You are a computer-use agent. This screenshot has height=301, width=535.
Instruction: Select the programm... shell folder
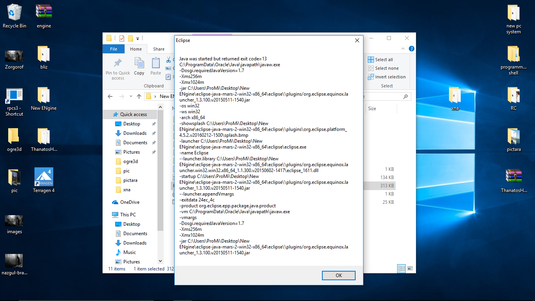point(513,60)
